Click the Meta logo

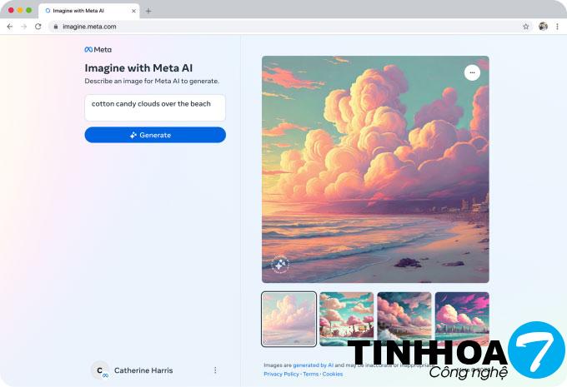point(98,49)
